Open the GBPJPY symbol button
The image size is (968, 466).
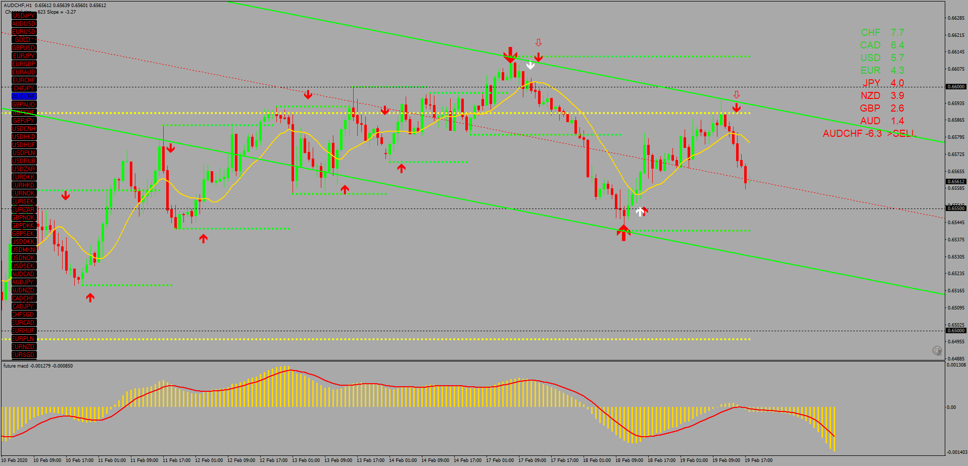[x=24, y=121]
